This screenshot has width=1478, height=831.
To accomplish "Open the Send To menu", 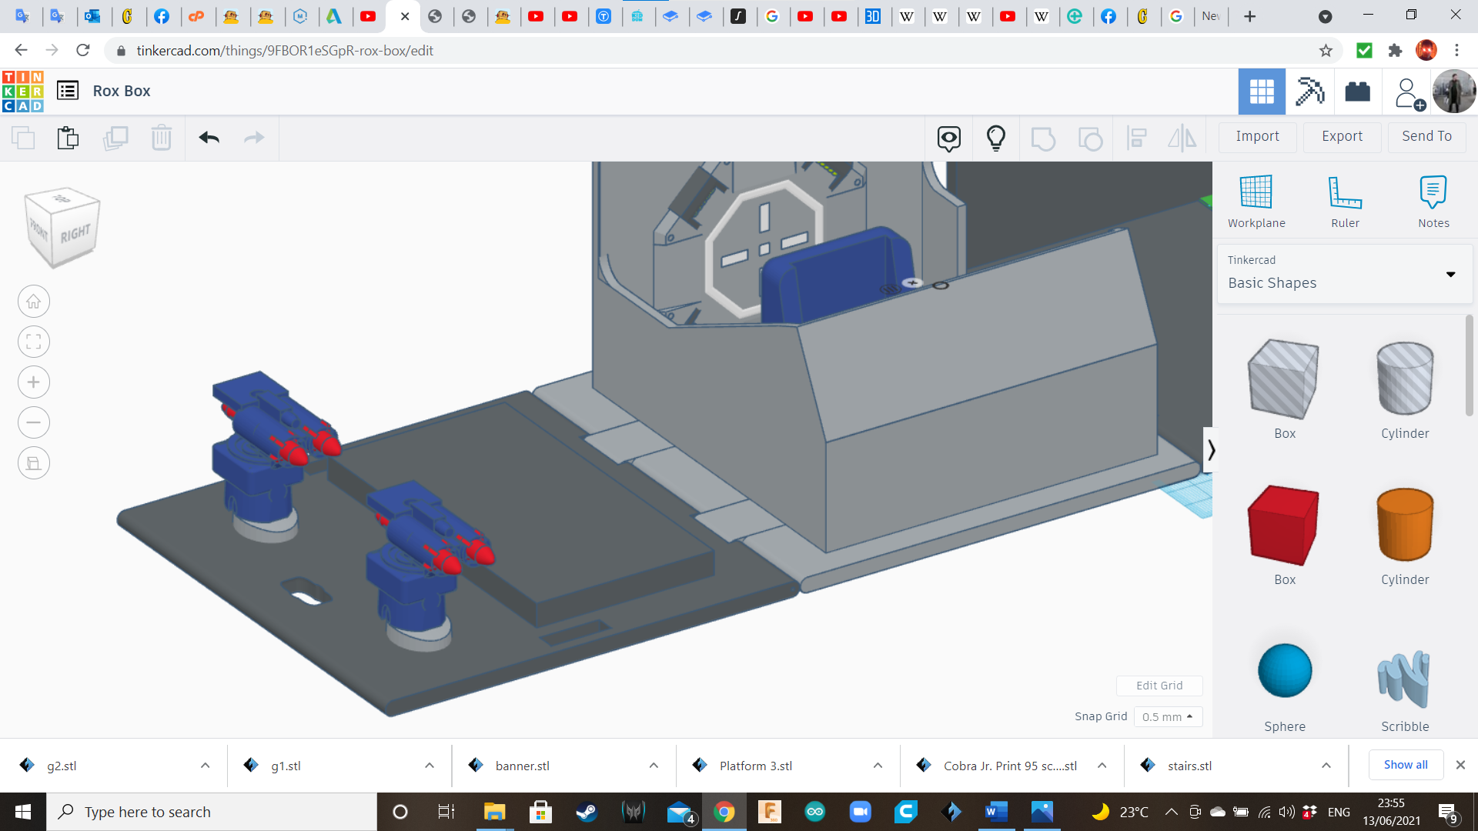I will (1426, 136).
